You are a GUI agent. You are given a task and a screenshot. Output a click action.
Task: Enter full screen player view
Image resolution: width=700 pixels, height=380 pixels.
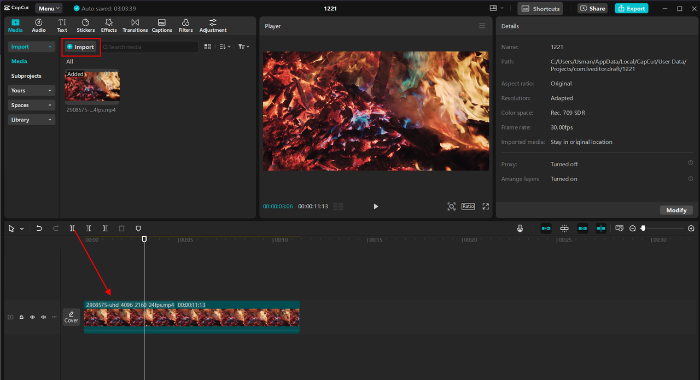[x=486, y=206]
